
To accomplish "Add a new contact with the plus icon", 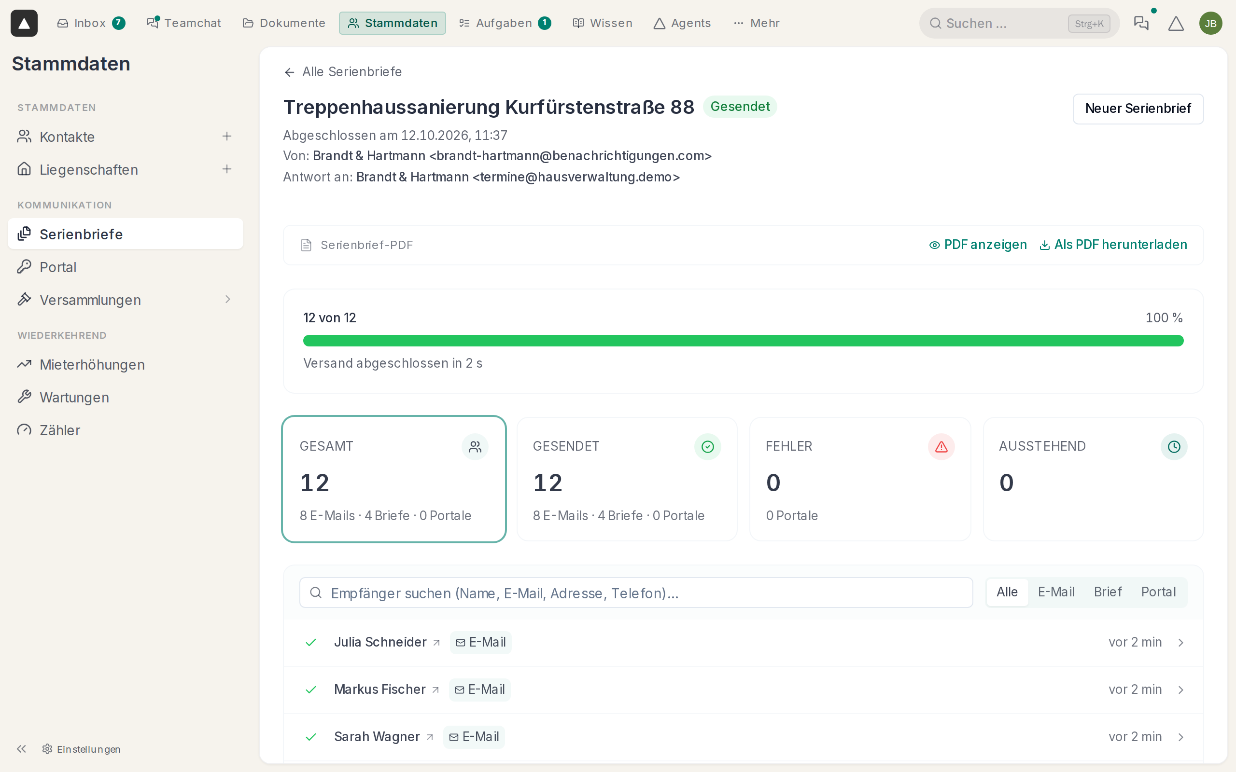I will click(x=227, y=137).
